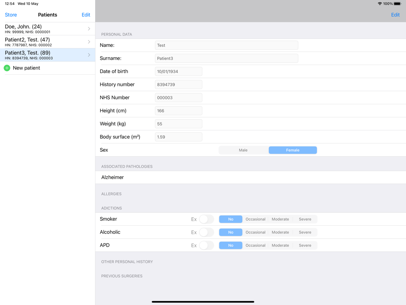Tap the home indicator bar

click(x=203, y=302)
